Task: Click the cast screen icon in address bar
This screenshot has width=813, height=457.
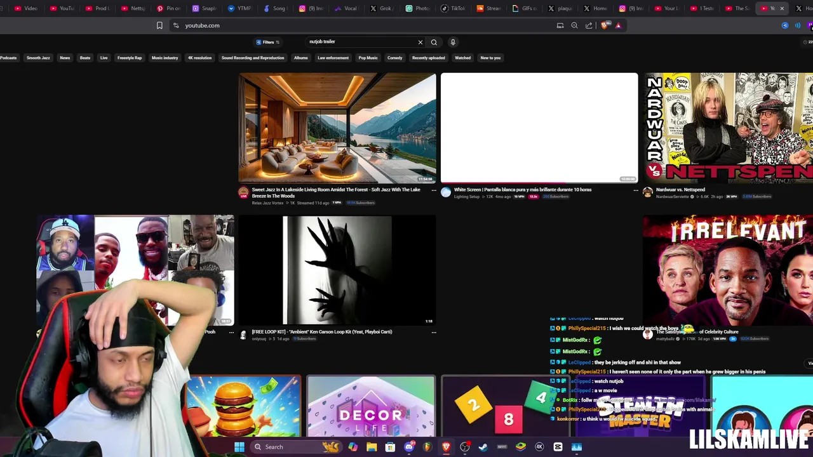Action: point(560,25)
